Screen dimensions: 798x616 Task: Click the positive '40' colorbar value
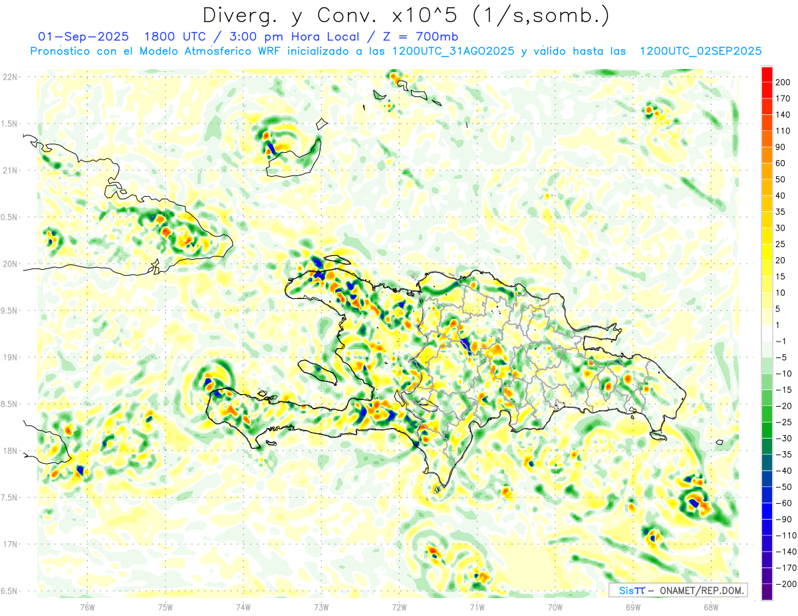(781, 195)
